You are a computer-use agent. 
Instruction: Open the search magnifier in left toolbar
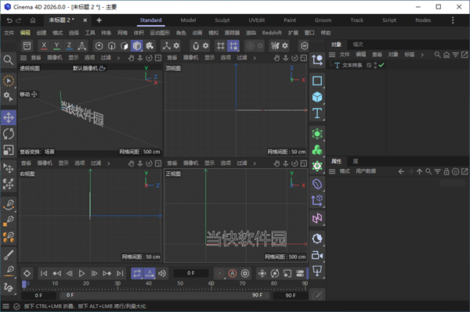[9, 60]
